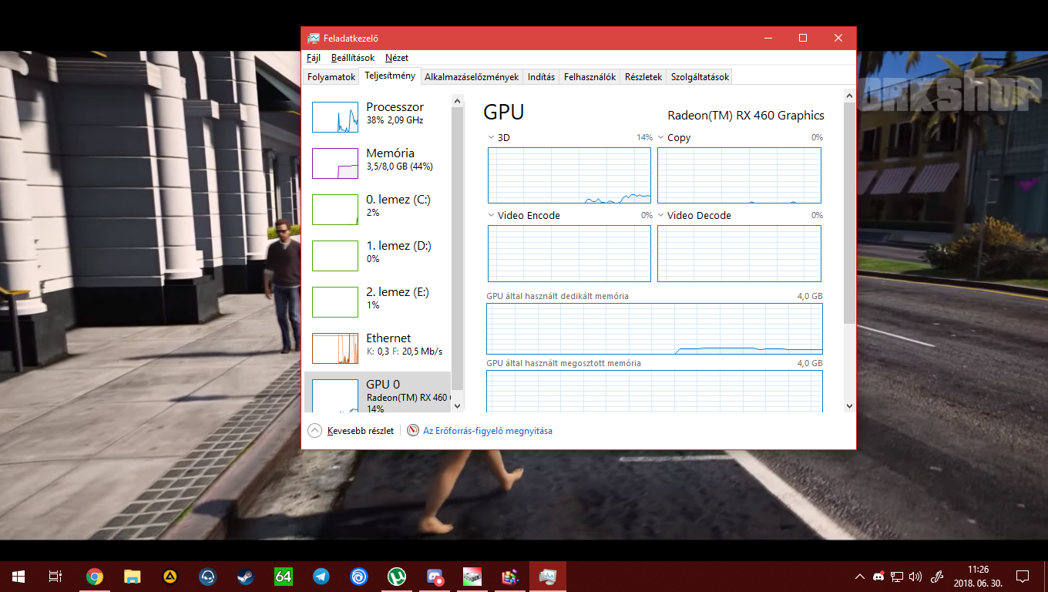This screenshot has width=1048, height=592.
Task: Open File Explorer from the taskbar
Action: 133,577
